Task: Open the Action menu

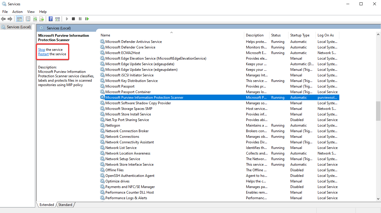Action: tap(17, 12)
